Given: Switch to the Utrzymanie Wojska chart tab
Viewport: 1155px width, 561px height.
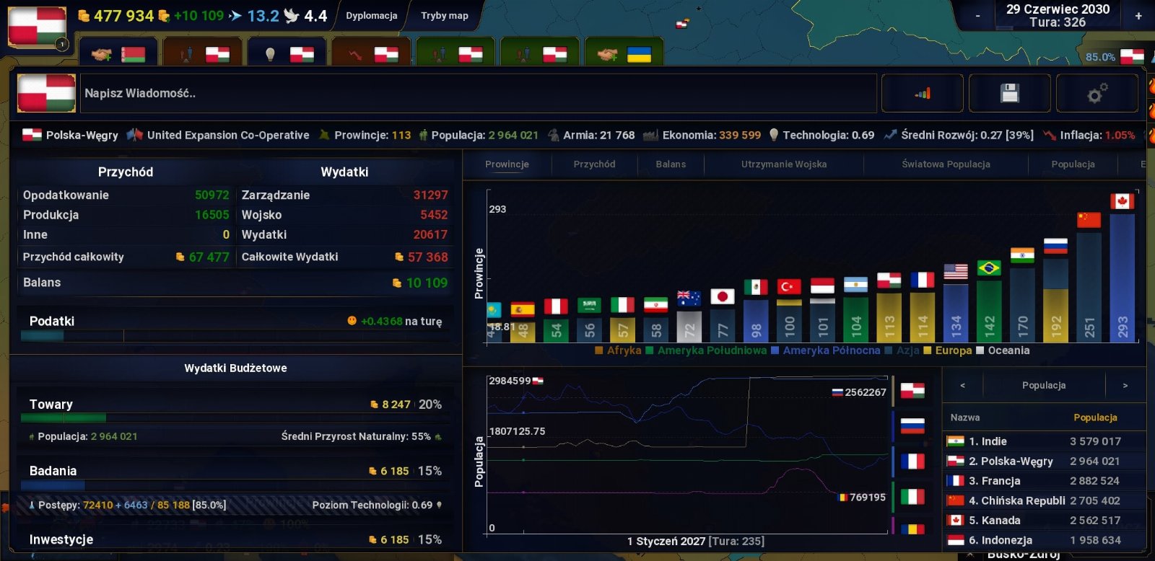Looking at the screenshot, I should 783,164.
